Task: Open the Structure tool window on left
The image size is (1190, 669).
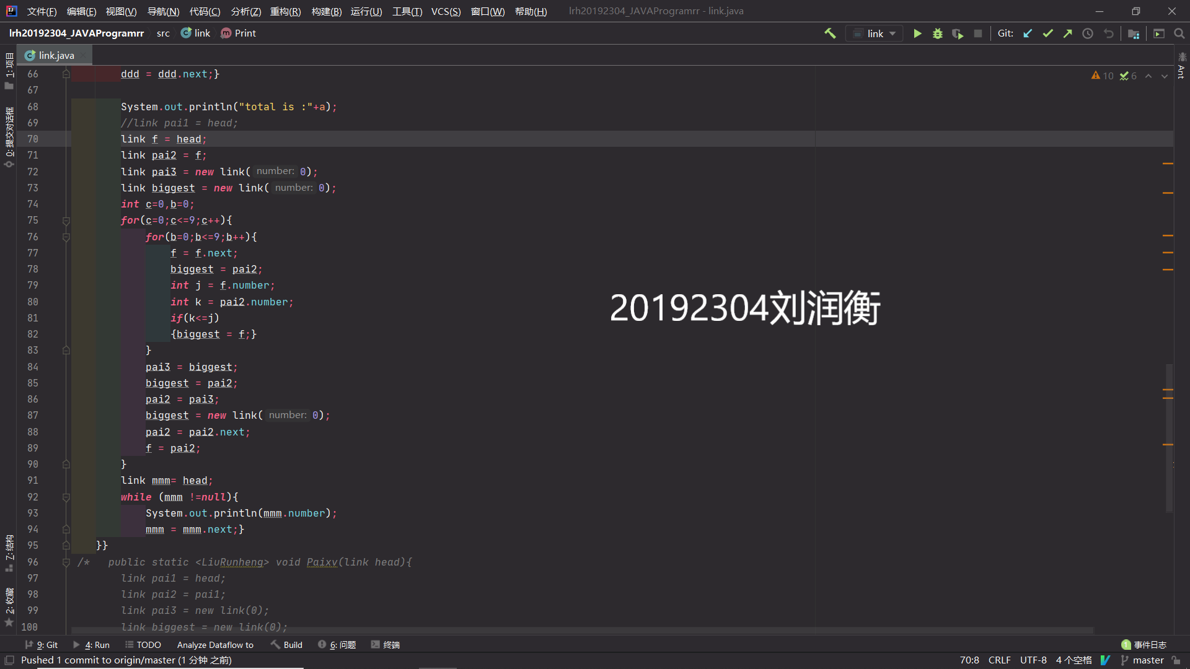Action: click(x=9, y=553)
